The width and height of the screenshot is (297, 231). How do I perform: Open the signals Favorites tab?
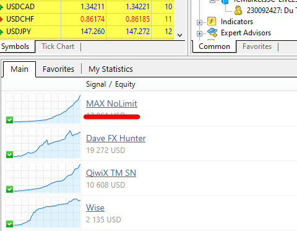[58, 69]
